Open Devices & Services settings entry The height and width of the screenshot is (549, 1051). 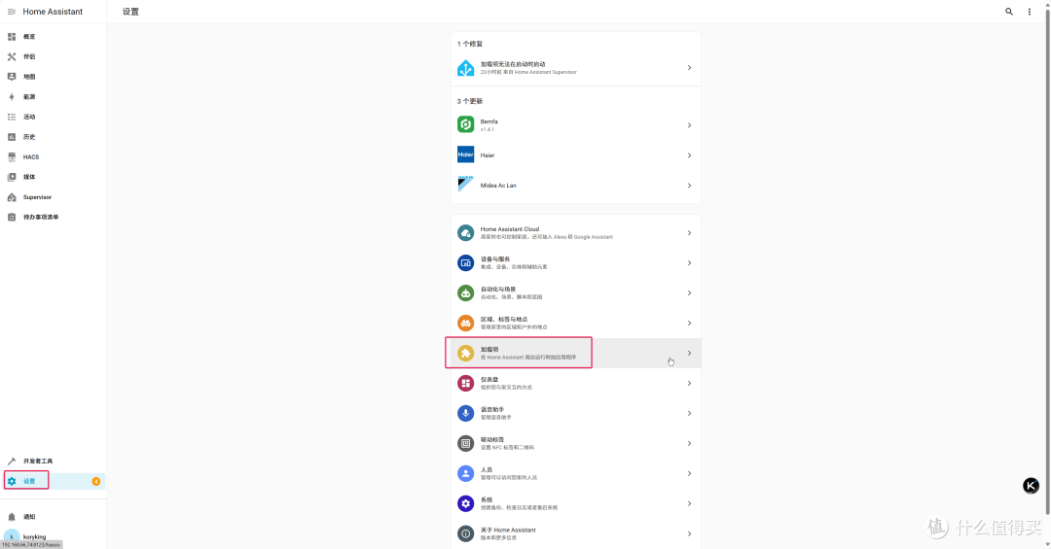[x=574, y=262]
